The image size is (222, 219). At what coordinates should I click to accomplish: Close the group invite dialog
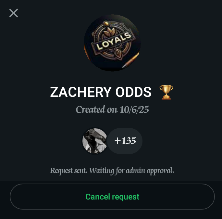[14, 13]
